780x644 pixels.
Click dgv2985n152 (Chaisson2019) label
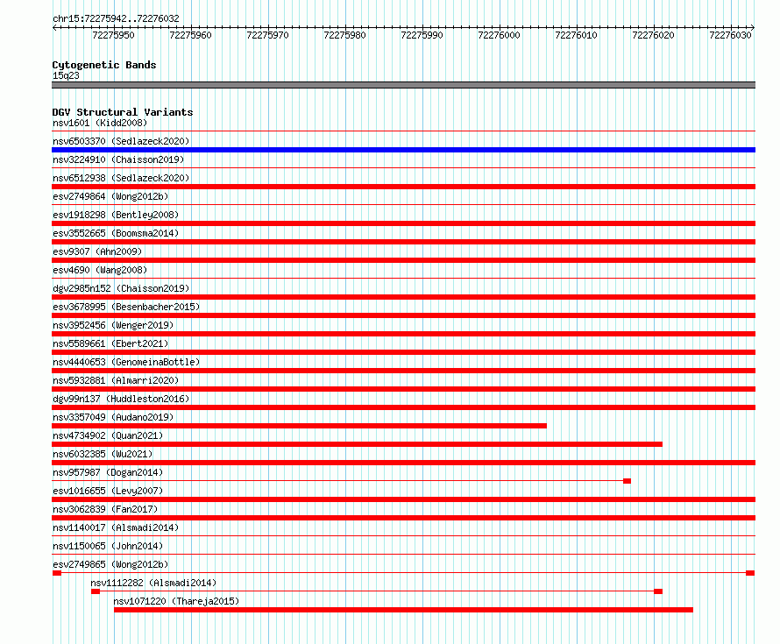click(x=121, y=288)
